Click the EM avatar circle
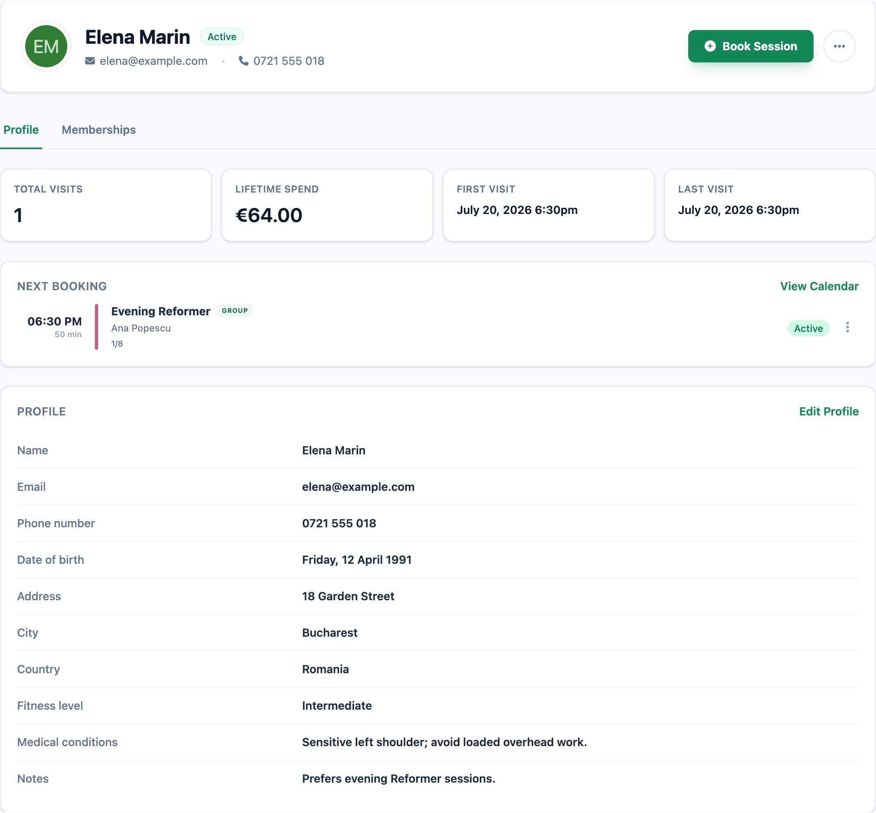Viewport: 876px width, 813px height. coord(46,46)
